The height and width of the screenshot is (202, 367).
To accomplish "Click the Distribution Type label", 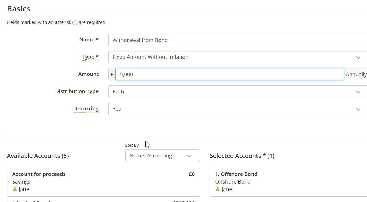I will tap(77, 91).
